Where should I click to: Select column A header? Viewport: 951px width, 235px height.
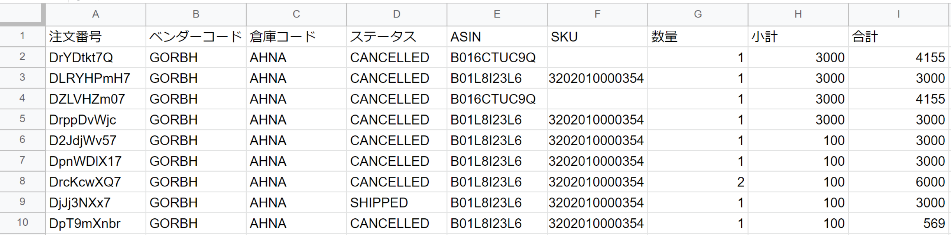[95, 14]
